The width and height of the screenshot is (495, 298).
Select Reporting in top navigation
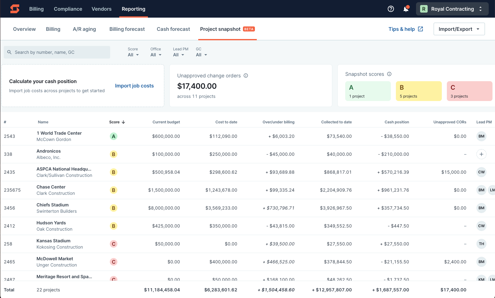pos(133,9)
